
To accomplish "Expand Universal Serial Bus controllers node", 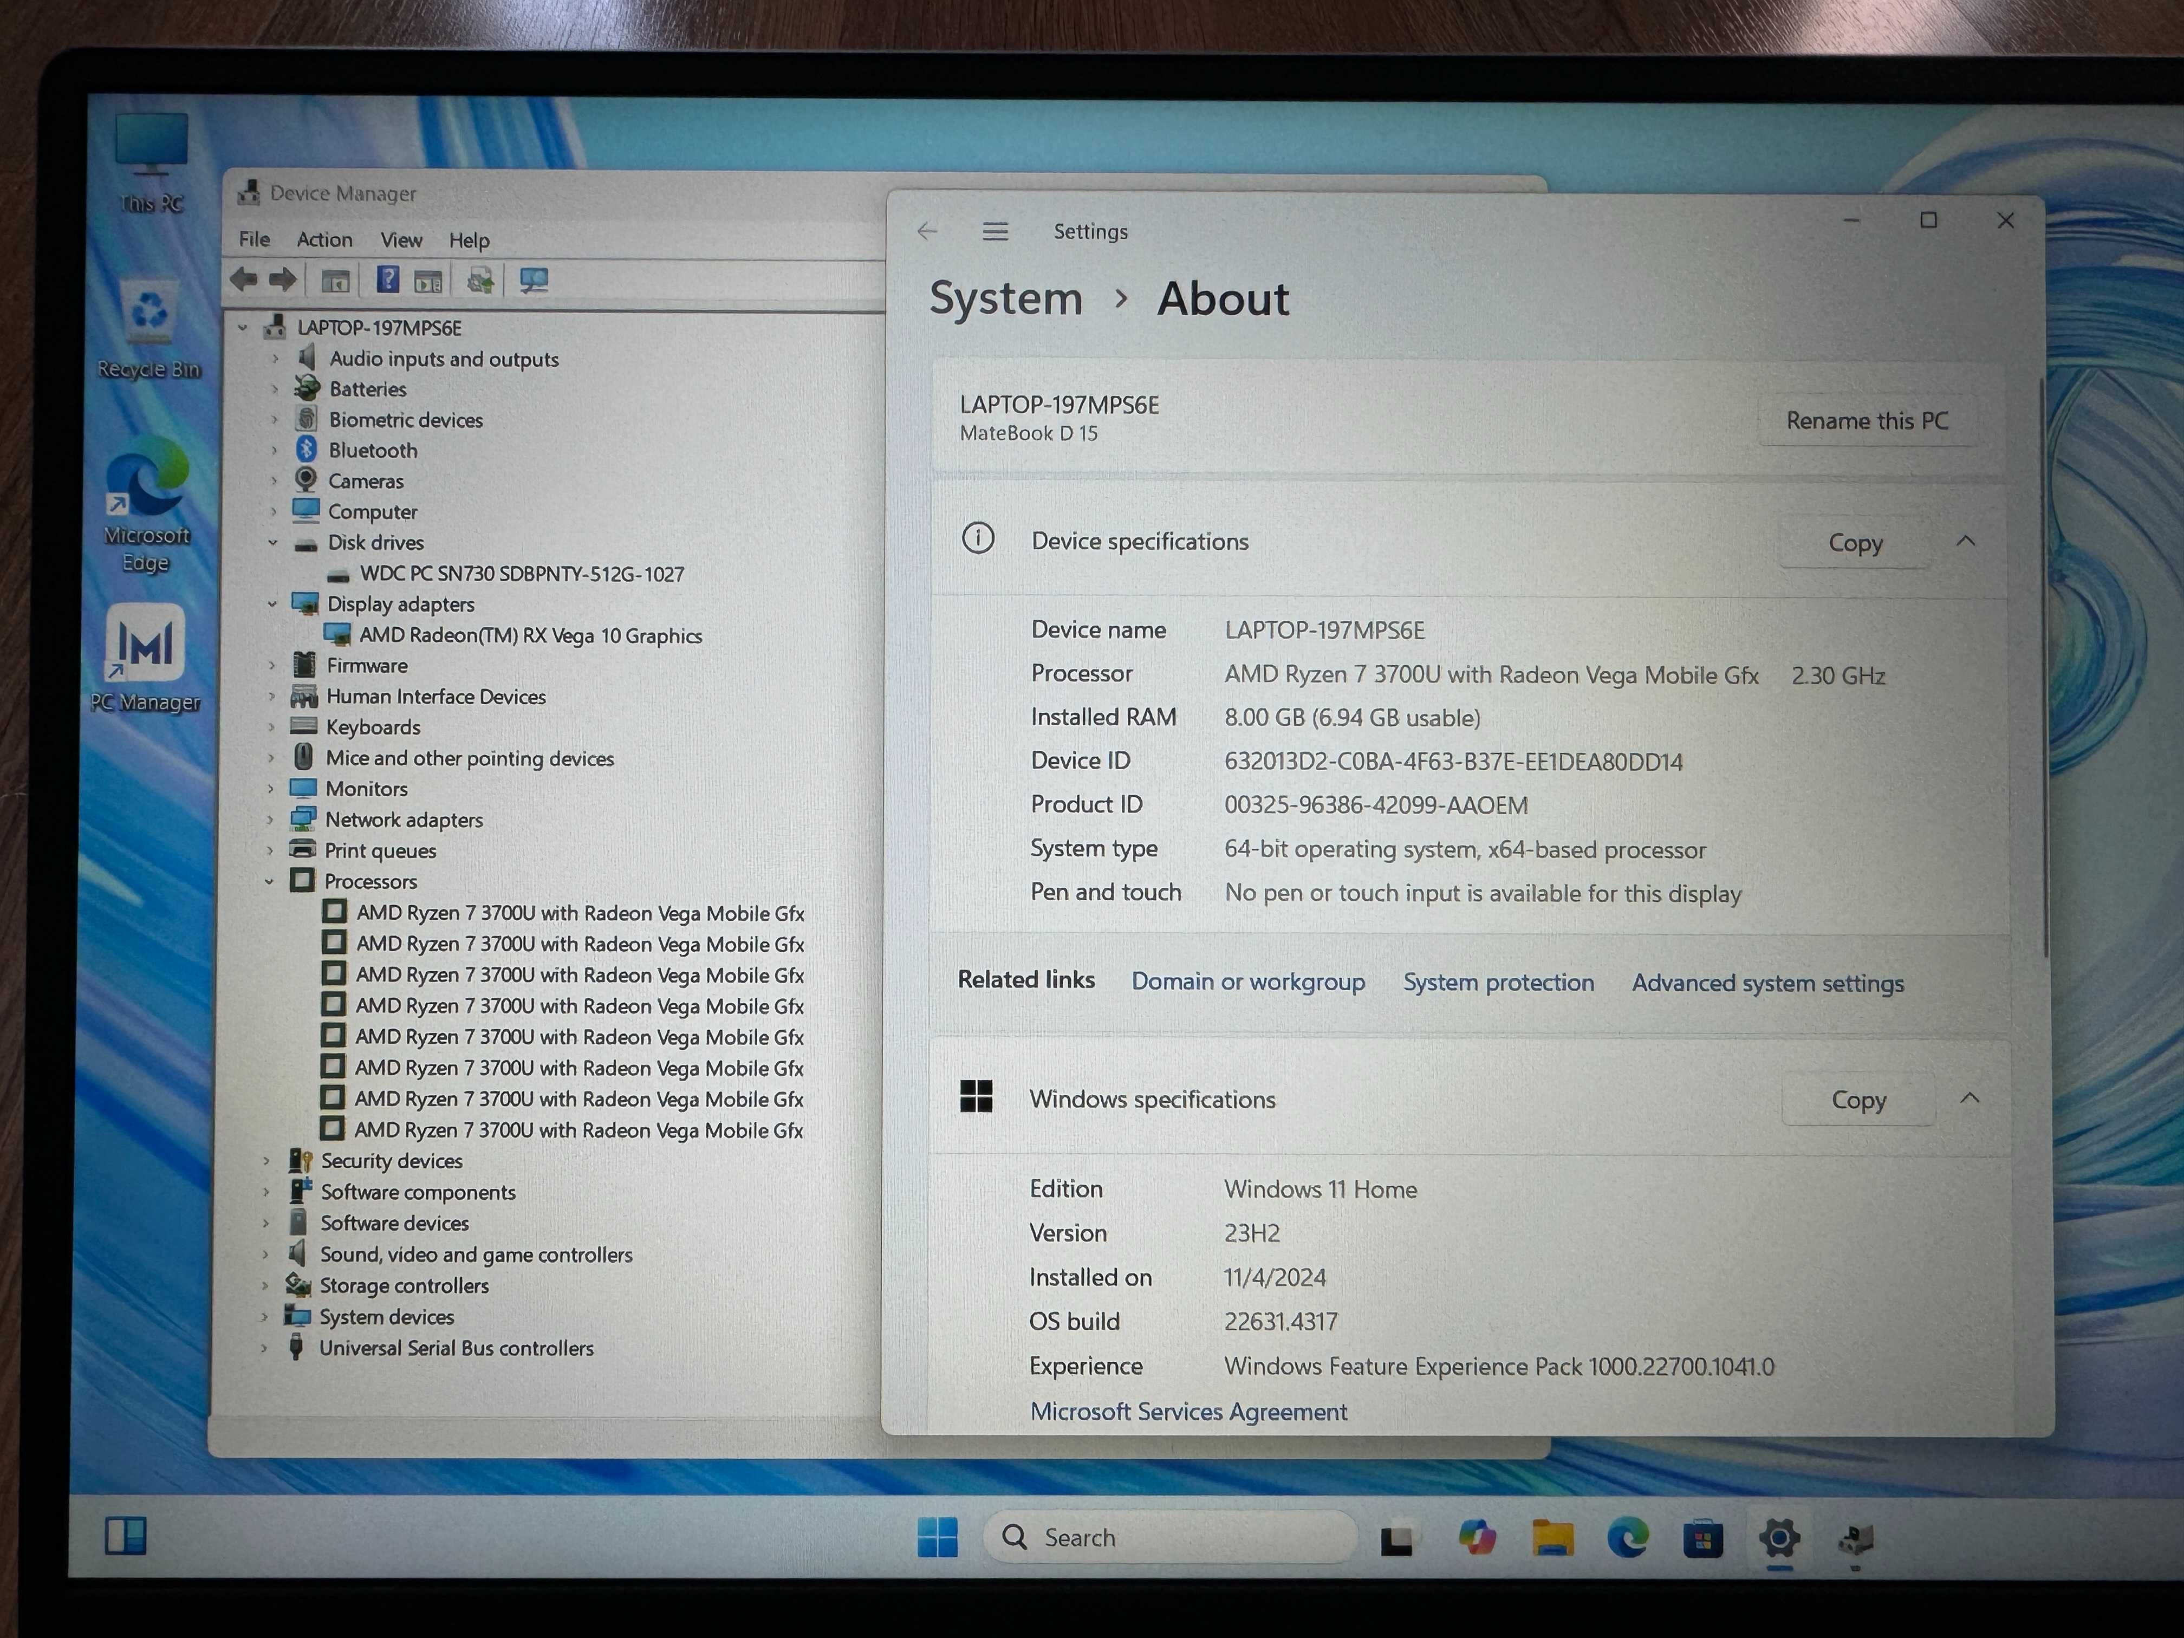I will [x=264, y=1349].
